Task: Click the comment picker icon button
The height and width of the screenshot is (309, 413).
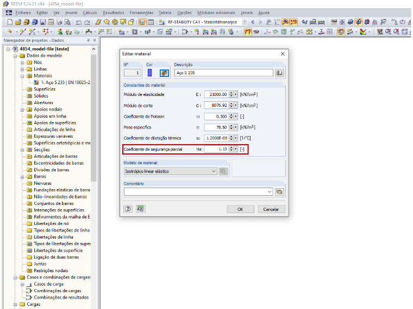Action: [x=279, y=192]
